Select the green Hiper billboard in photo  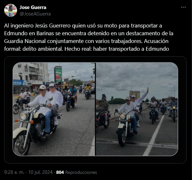coord(58,74)
